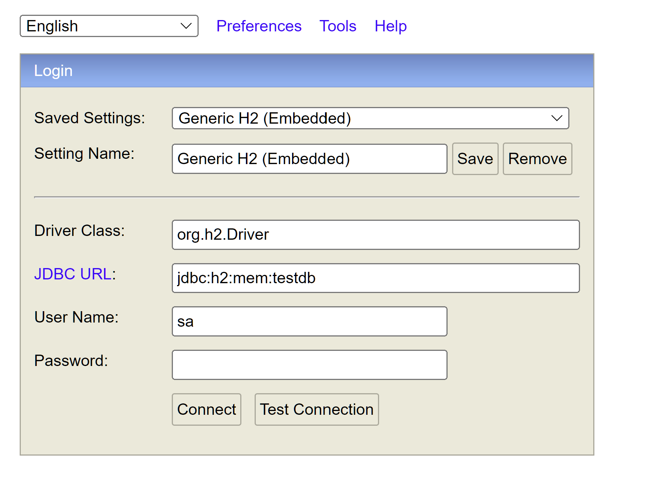Click the Password label text
This screenshot has width=650, height=490.
(x=71, y=361)
